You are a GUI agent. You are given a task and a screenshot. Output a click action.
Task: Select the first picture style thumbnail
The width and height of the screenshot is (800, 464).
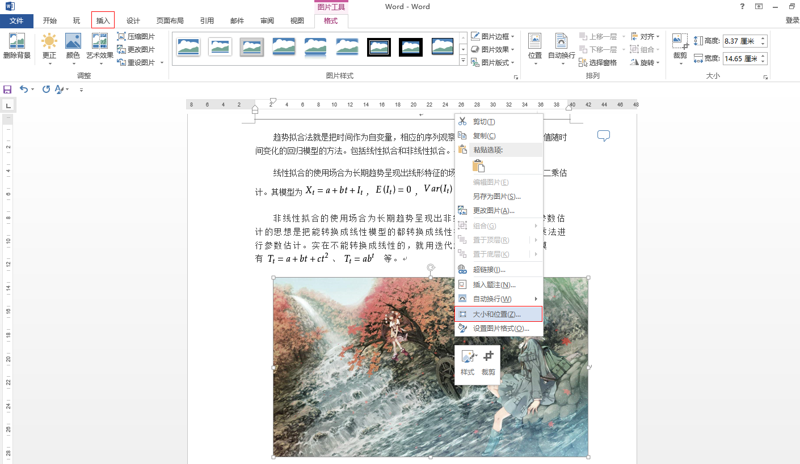[188, 47]
